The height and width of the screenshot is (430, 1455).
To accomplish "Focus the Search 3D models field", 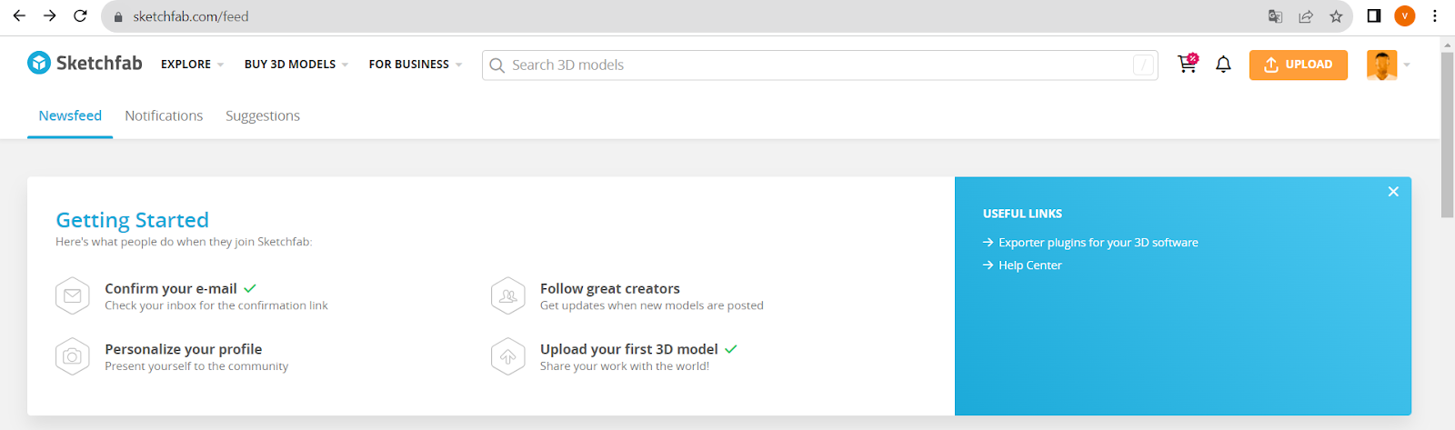I will point(819,65).
